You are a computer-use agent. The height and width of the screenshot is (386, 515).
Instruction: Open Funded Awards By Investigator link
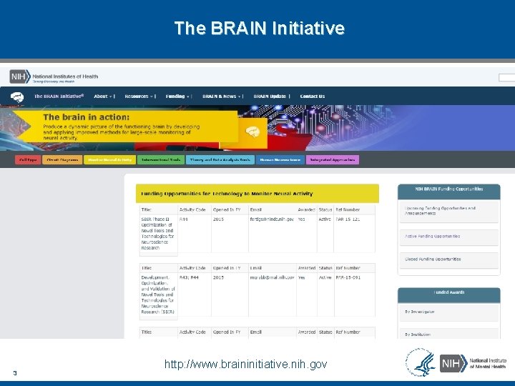pyautogui.click(x=449, y=312)
